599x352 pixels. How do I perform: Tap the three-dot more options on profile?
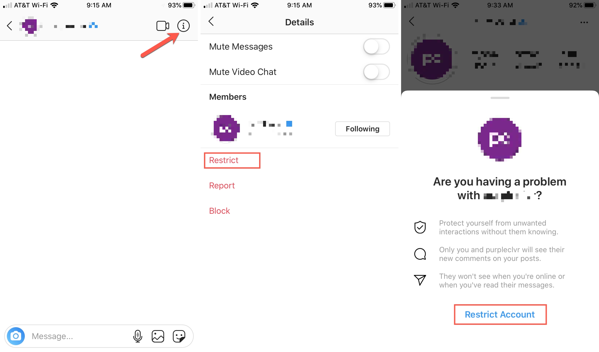coord(584,22)
